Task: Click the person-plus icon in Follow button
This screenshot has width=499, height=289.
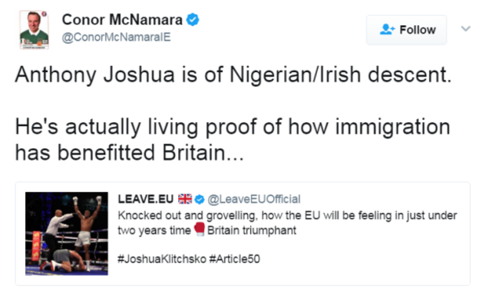Action: tap(387, 29)
